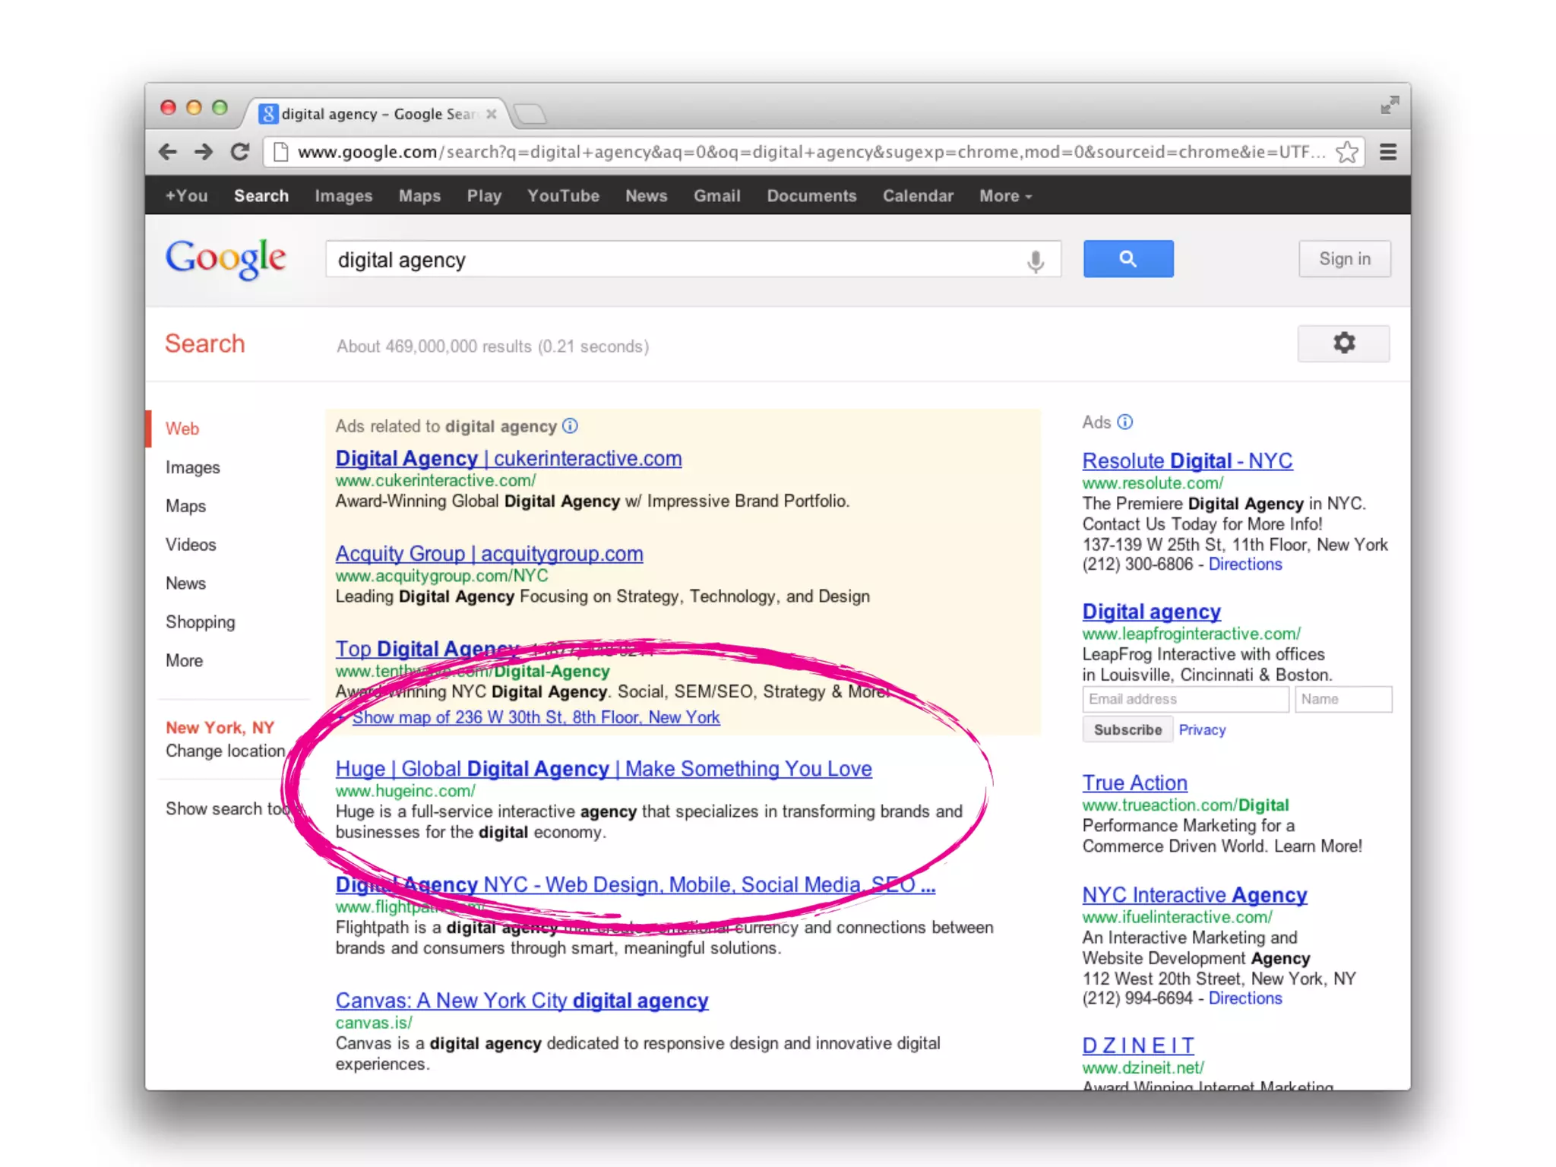Open a new tab with the tab button
Screen dimensions: 1556x1167
click(x=530, y=114)
